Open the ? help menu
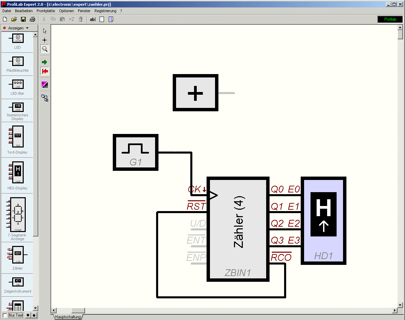The height and width of the screenshot is (320, 405). pos(121,11)
